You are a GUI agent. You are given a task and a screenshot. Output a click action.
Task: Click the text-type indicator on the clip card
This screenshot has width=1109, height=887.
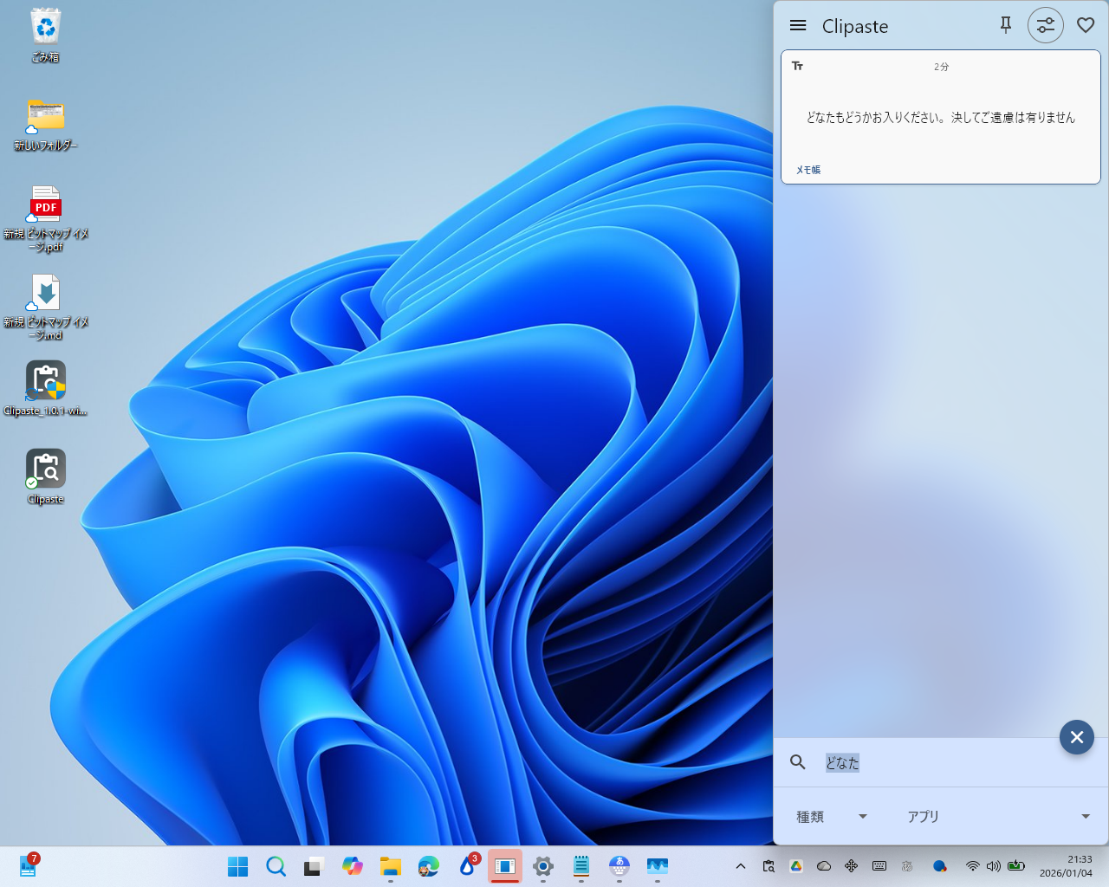pos(797,65)
